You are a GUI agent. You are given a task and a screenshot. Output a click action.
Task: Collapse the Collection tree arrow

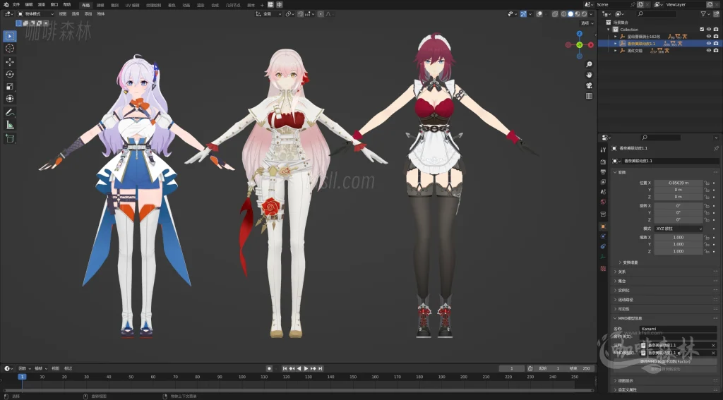click(x=609, y=30)
